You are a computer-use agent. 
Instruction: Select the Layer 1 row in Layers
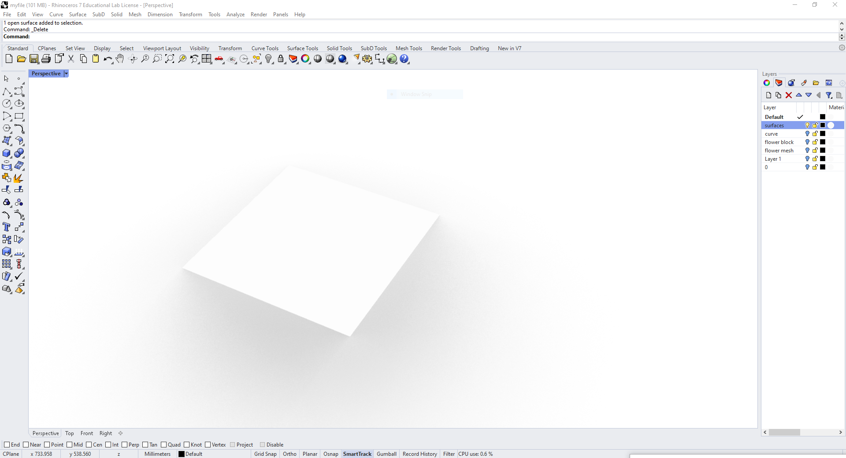pos(803,159)
